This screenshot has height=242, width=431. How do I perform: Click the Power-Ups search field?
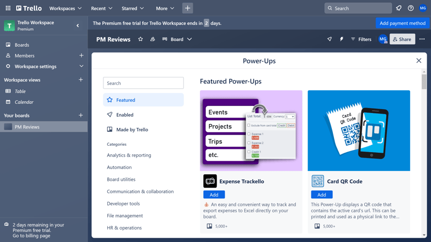coord(143,83)
